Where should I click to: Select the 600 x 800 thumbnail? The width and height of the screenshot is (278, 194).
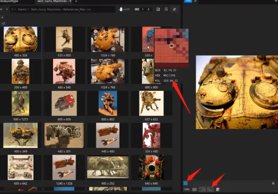148,72
